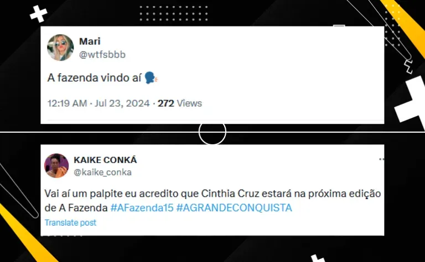This screenshot has width=425, height=262.
Task: Open the @kaike_conka handle
Action: pos(102,172)
